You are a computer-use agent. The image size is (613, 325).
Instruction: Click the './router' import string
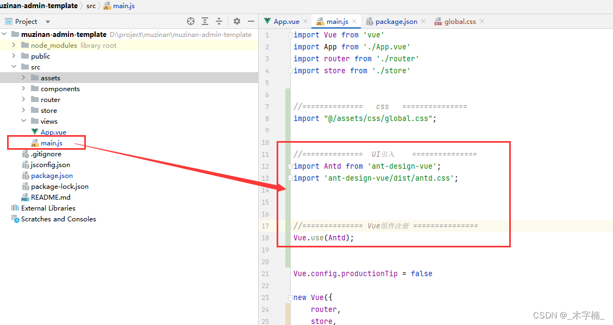coord(398,59)
